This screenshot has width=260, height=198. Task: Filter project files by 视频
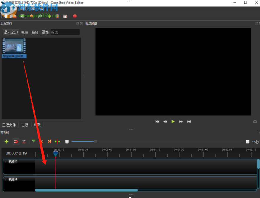pos(24,32)
